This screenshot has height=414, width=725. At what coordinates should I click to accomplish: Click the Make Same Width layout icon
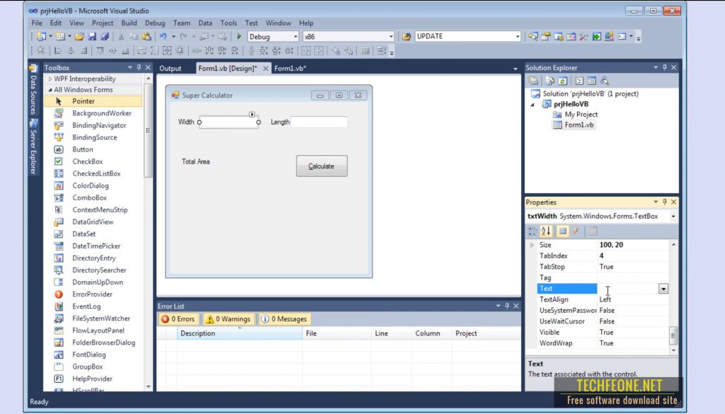tap(142, 51)
